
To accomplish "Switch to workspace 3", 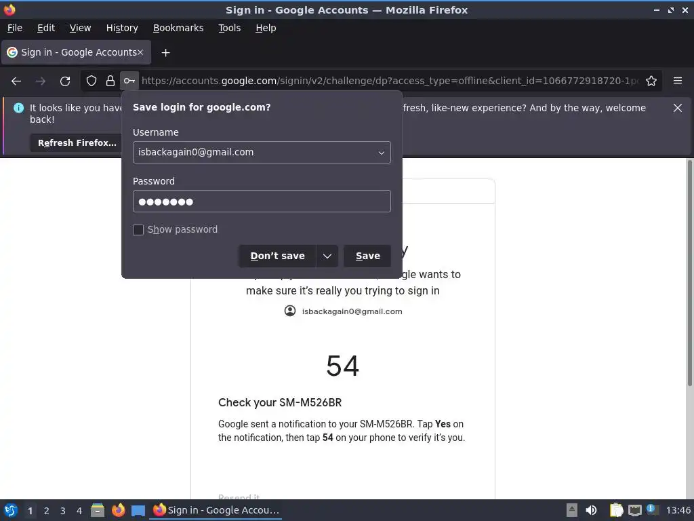I will point(63,511).
